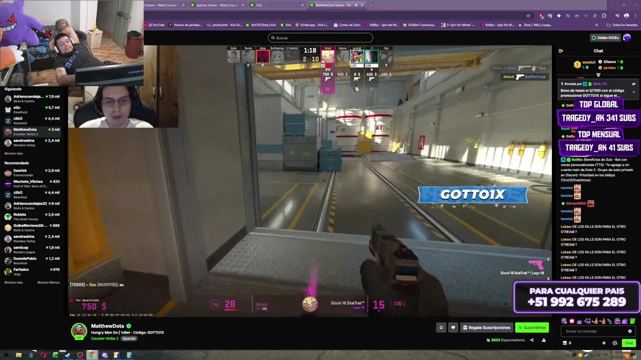Viewport: 641px width, 360px height.
Task: Click the 3002 Espectadores viewer count
Action: click(506, 340)
